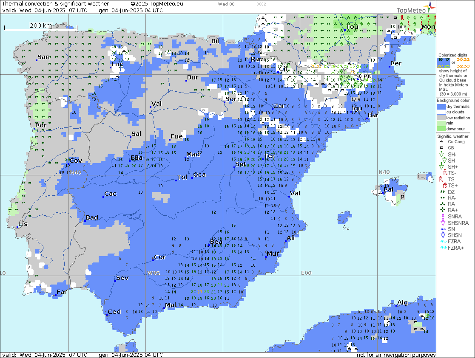Click the SN snow legend symbol

(443, 229)
